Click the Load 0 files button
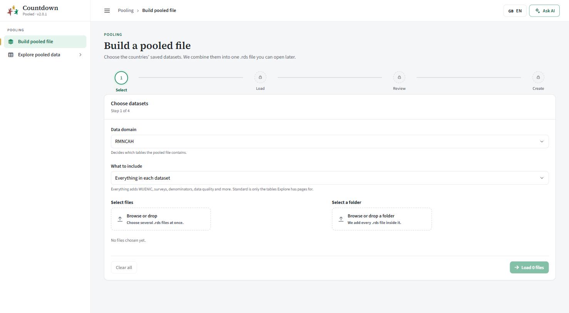This screenshot has width=569, height=313. point(529,268)
